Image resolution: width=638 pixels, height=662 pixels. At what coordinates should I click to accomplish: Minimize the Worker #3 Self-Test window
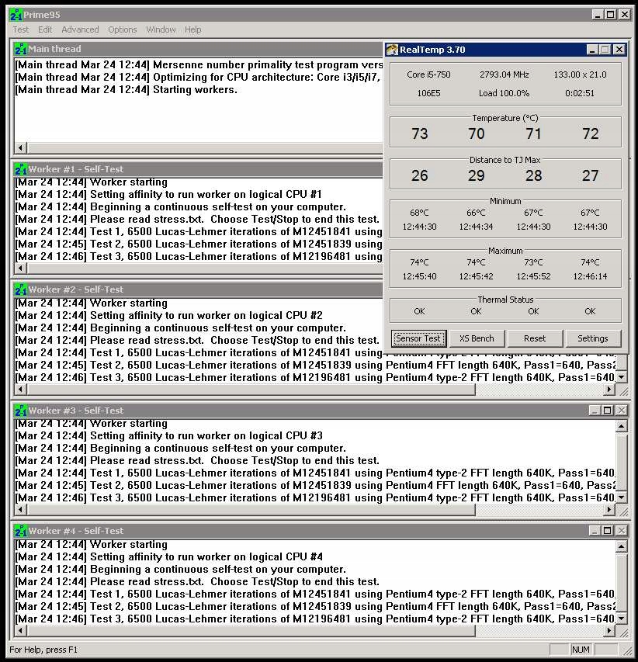pos(594,411)
